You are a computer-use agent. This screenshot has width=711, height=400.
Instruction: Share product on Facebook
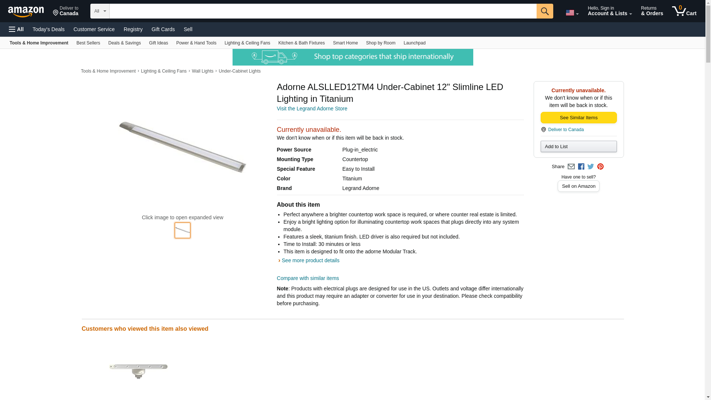(x=581, y=167)
